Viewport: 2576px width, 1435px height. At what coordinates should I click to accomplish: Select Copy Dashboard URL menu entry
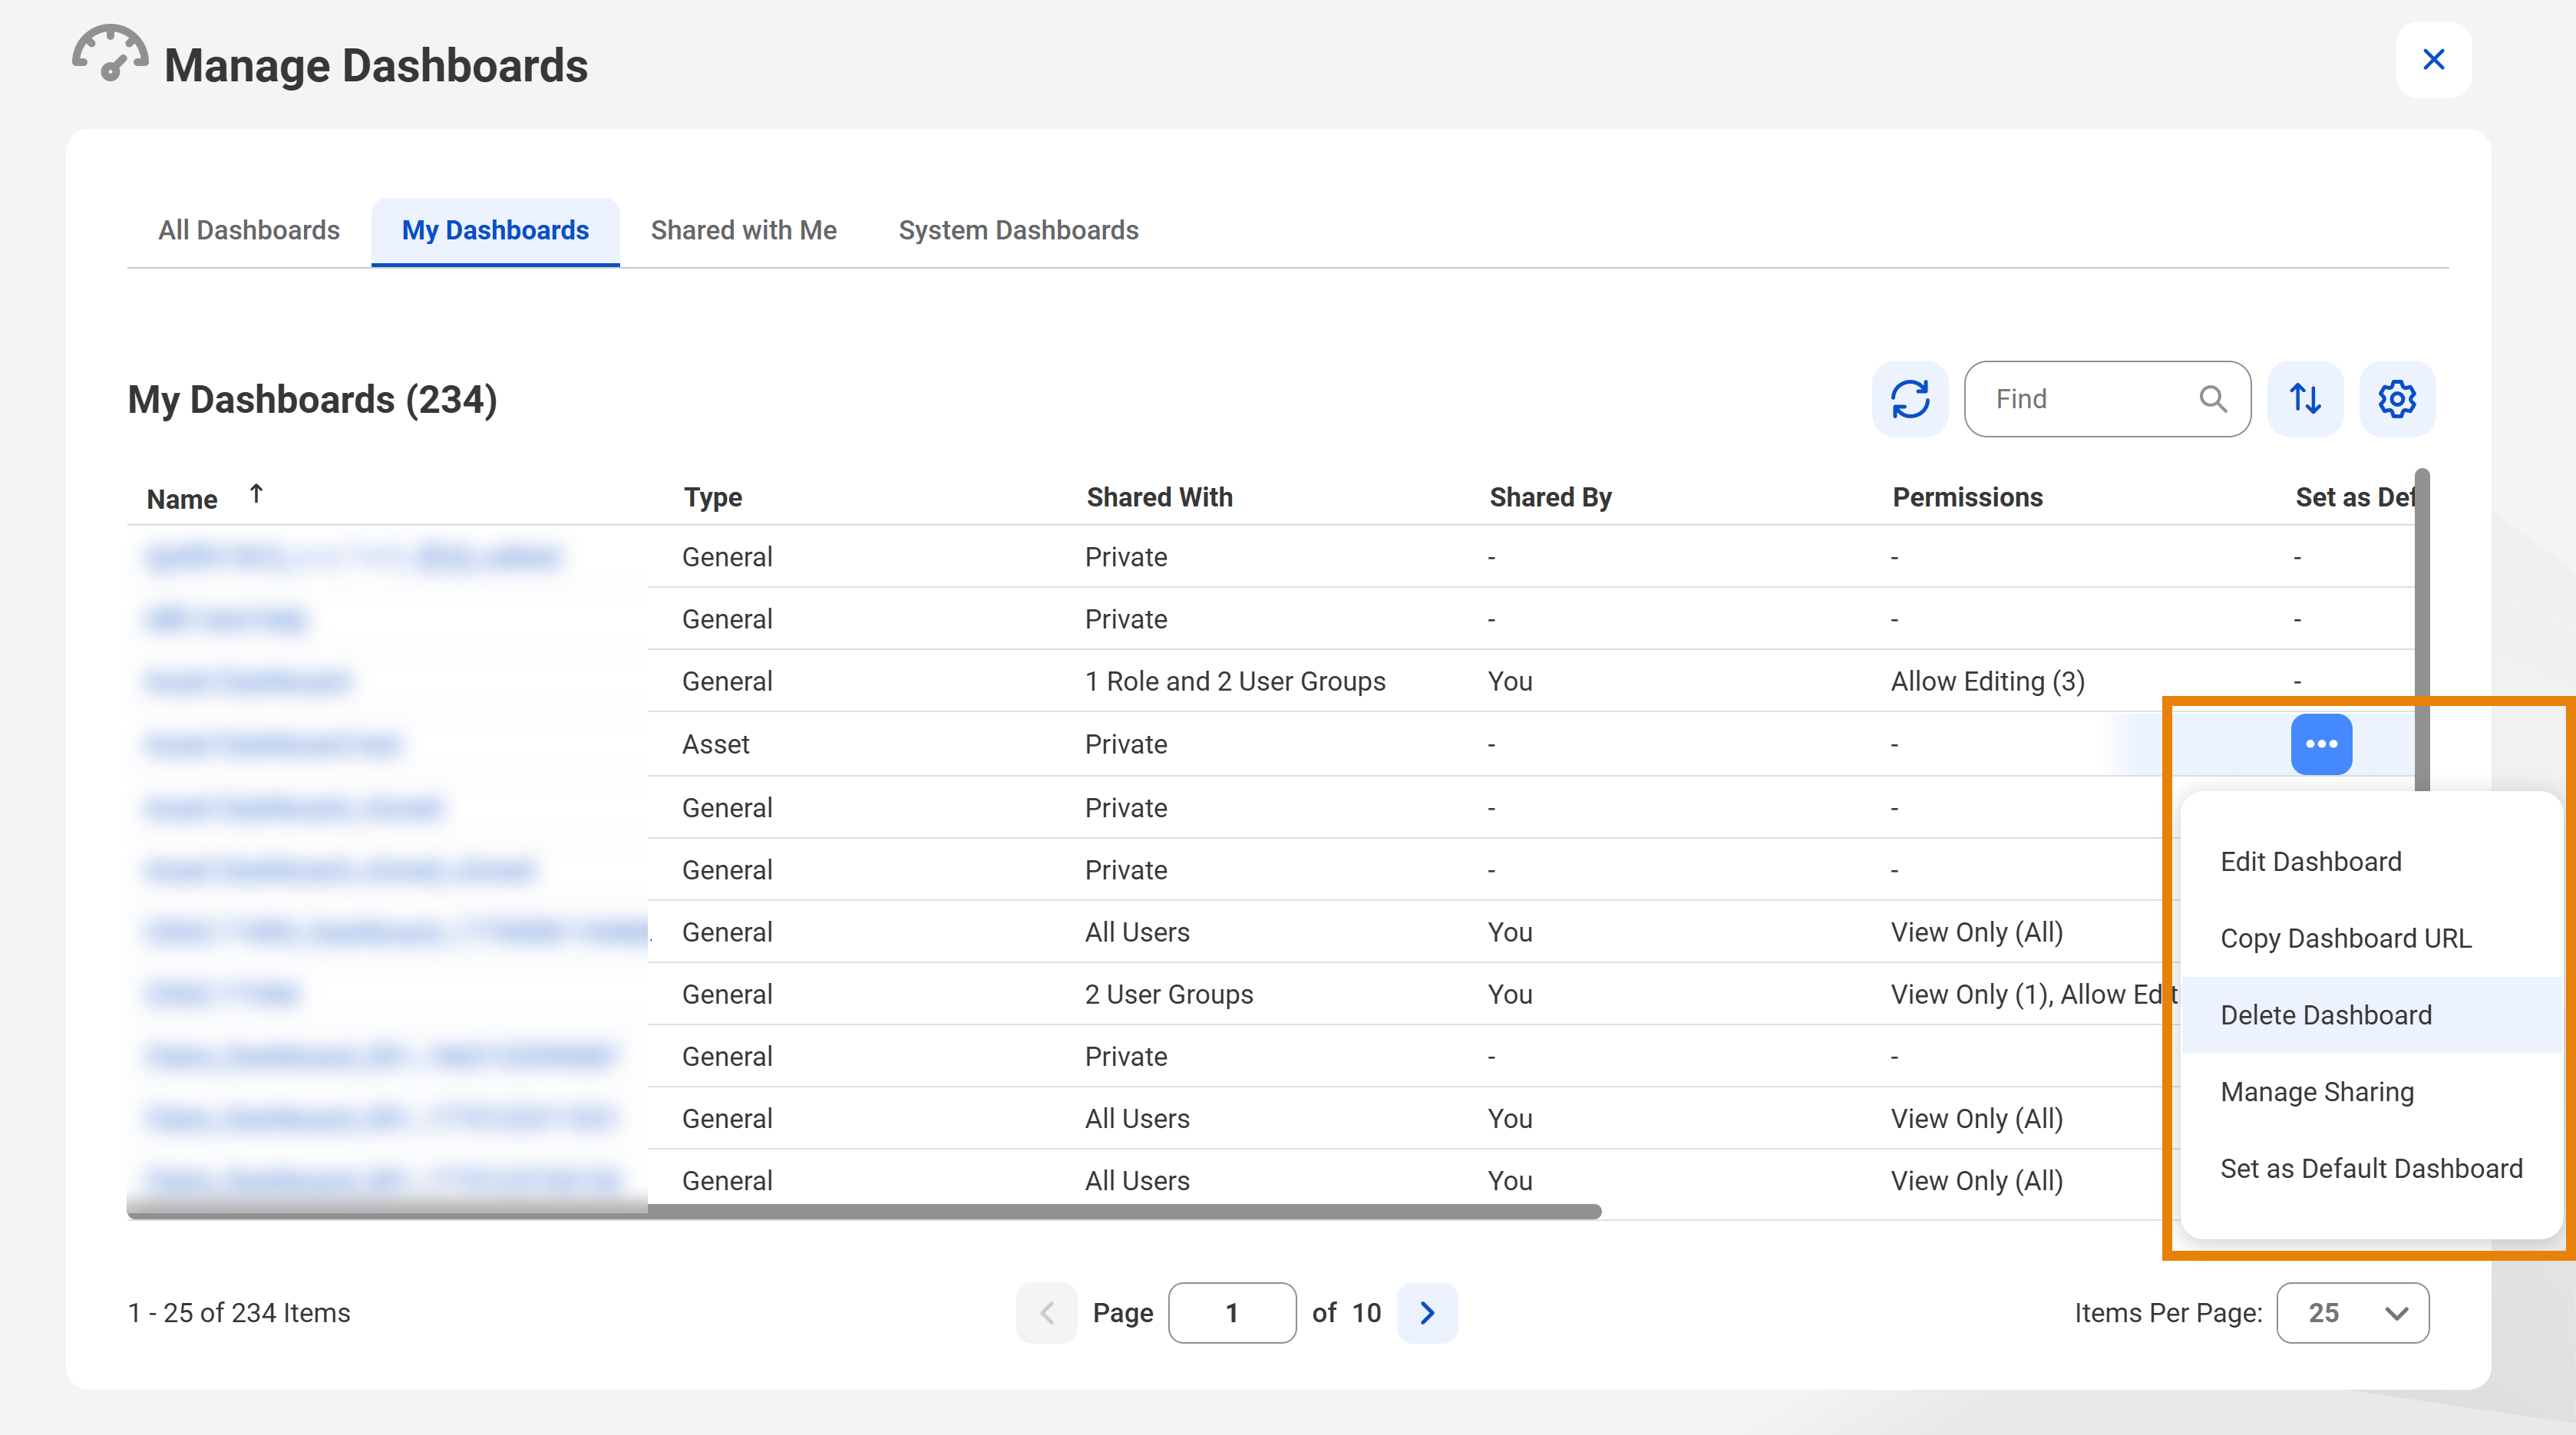(2370, 939)
